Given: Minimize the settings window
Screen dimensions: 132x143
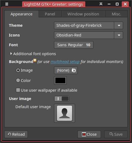Looking at the screenshot, I should tap(109, 4).
